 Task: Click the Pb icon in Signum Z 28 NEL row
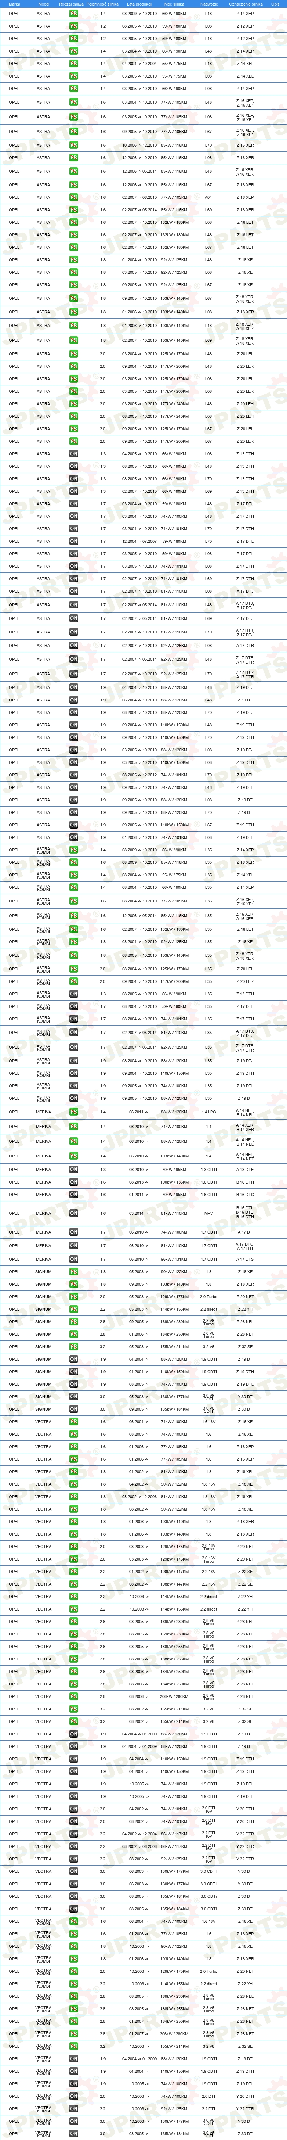click(73, 1322)
